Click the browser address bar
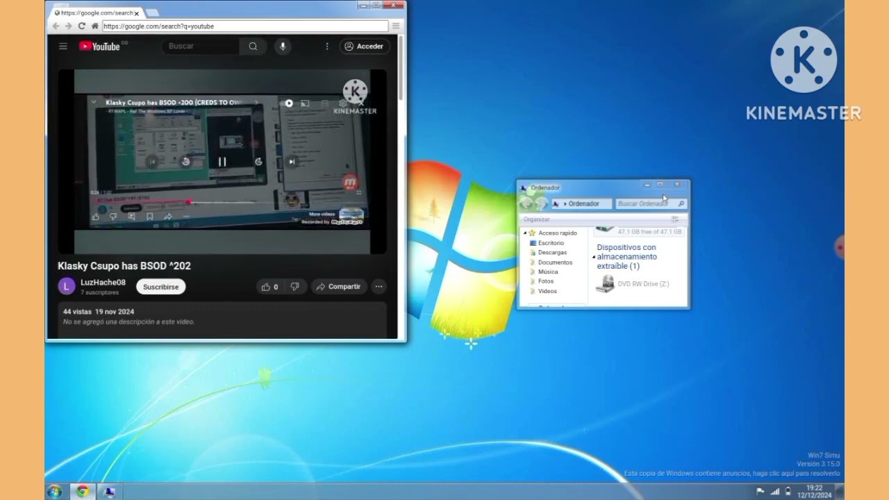 click(x=245, y=26)
